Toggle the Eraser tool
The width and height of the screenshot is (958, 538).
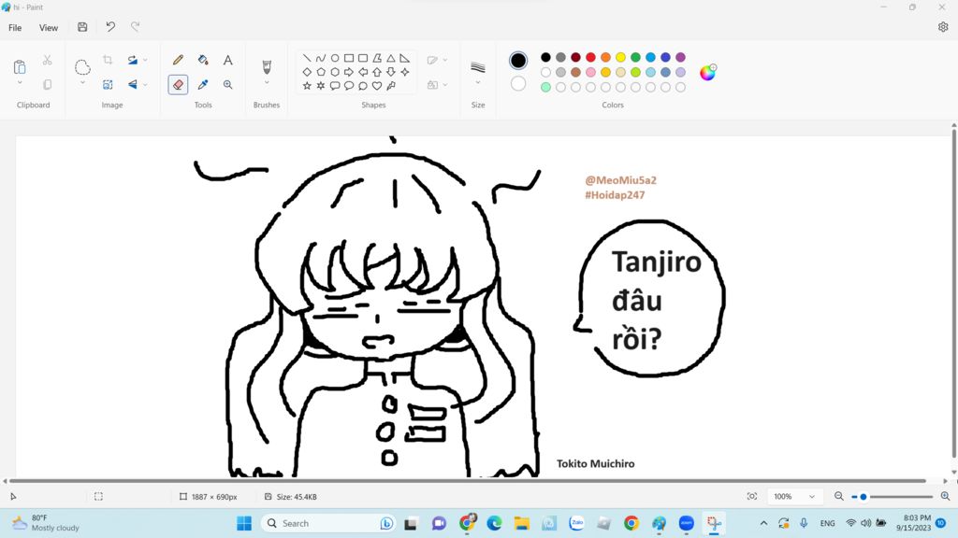178,85
